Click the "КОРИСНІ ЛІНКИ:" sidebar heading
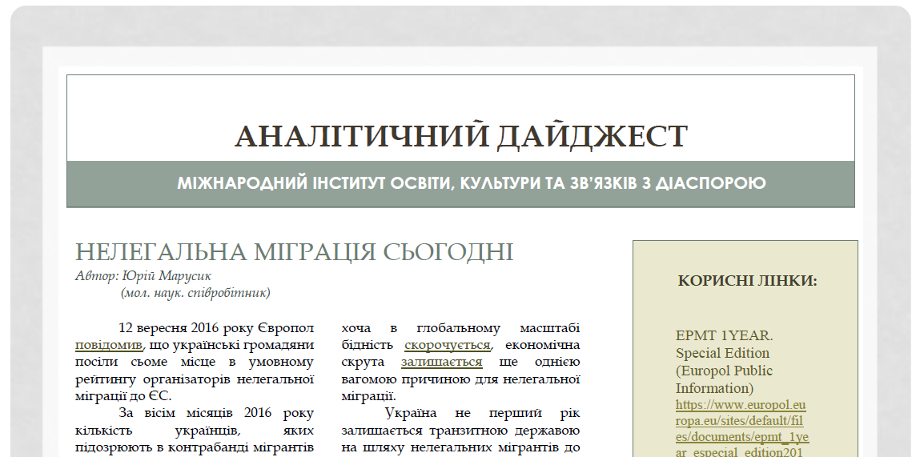Viewport: 920px width, 457px height. click(746, 281)
